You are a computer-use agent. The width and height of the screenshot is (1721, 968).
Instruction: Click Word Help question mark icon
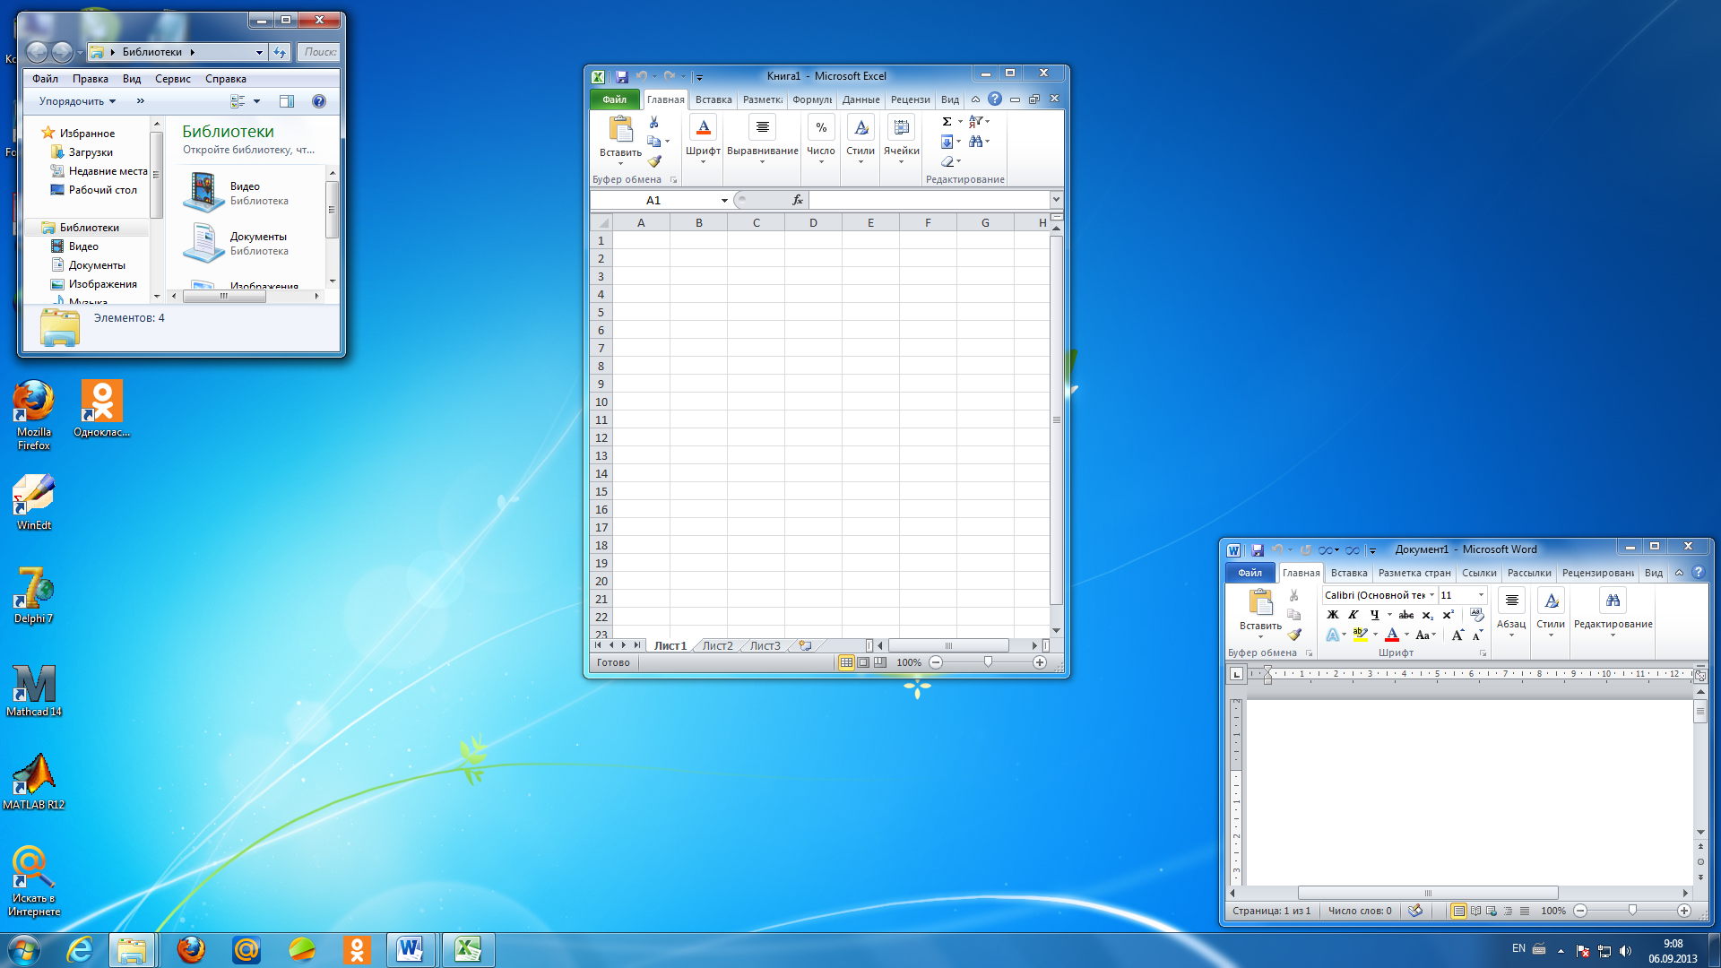pos(1698,573)
